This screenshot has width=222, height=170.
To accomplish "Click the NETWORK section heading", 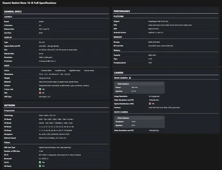I will click(10, 105).
